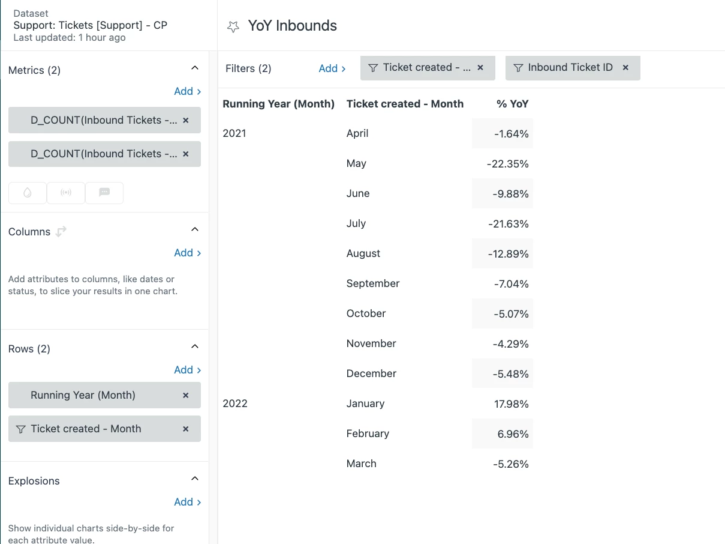Viewport: 725px width, 544px height.
Task: Click the speech bubble icon under Metrics
Action: [104, 193]
